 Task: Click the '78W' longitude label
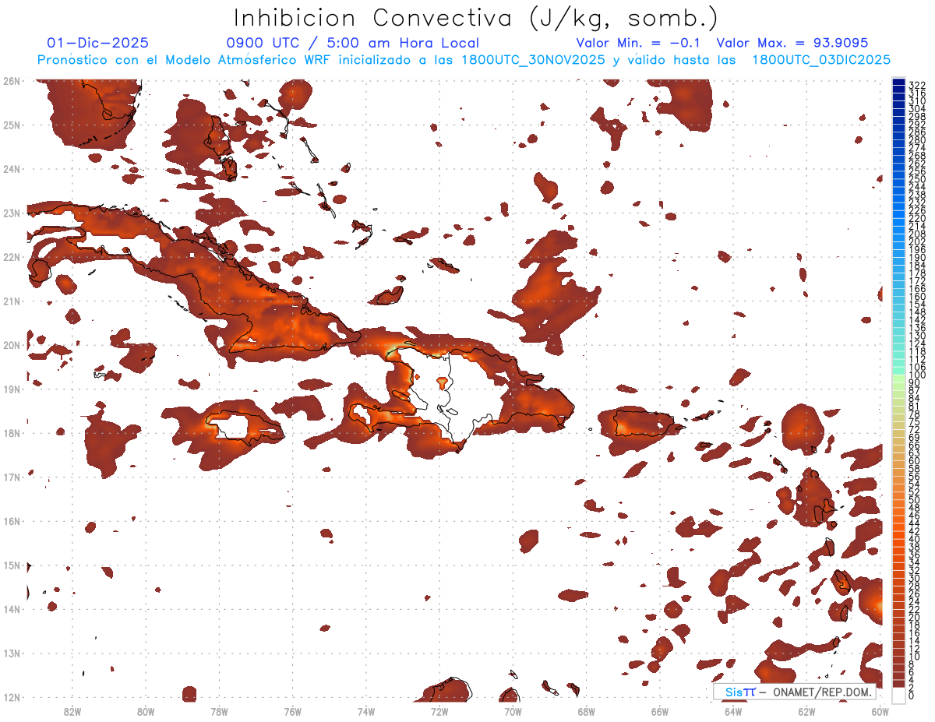coord(219,711)
